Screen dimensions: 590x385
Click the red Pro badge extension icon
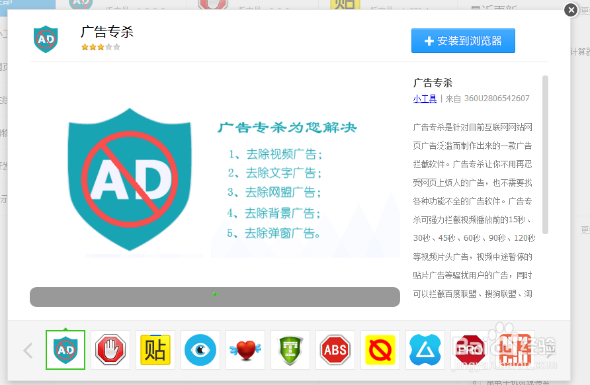470,349
